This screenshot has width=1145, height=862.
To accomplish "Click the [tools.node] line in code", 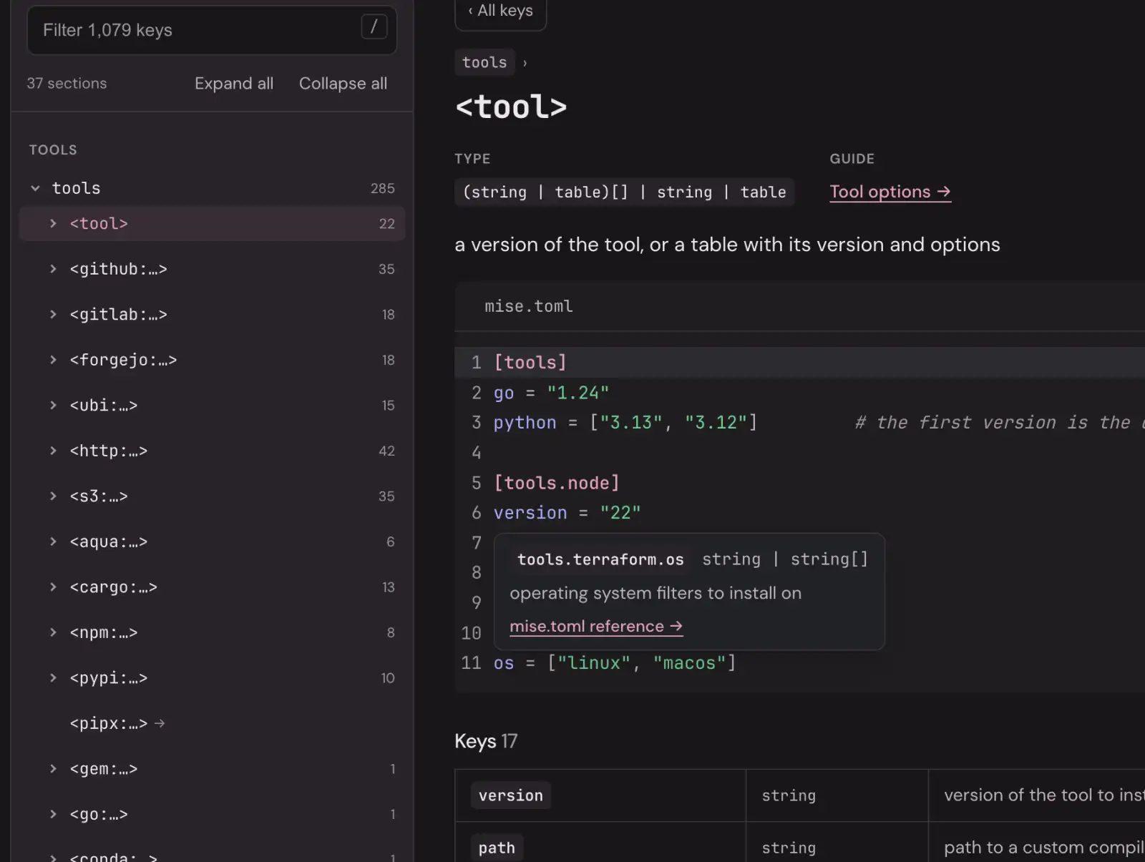I will pos(557,483).
